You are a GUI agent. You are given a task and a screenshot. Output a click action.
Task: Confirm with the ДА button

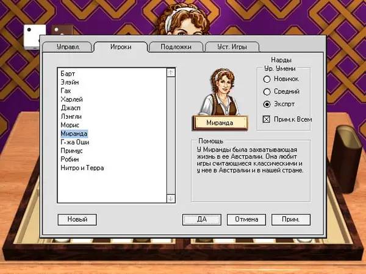[x=201, y=219]
